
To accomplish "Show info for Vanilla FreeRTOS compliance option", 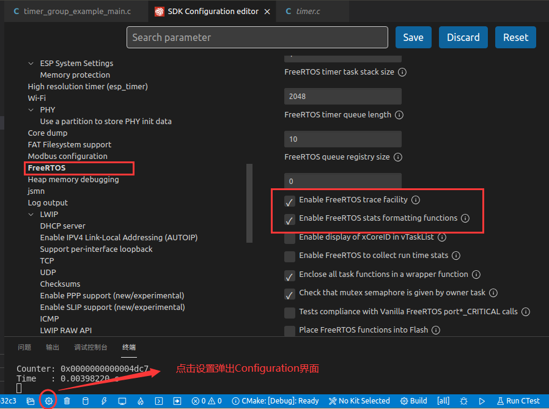I will coord(526,312).
